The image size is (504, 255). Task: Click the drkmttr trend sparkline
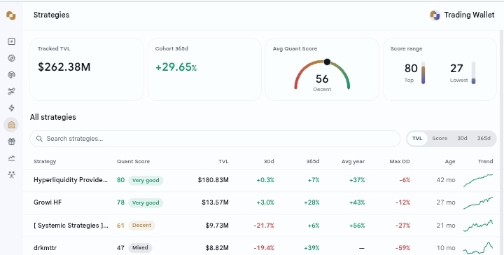pos(478,248)
